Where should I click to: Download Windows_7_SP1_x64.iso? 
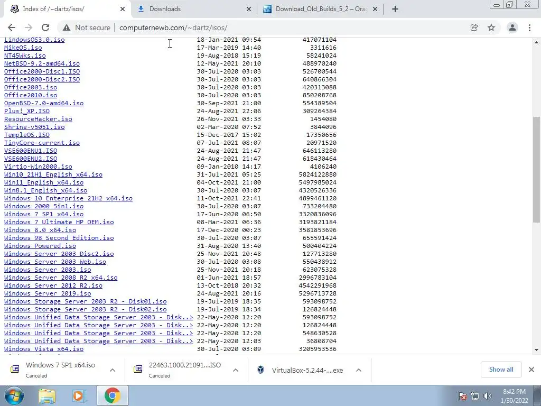click(44, 214)
